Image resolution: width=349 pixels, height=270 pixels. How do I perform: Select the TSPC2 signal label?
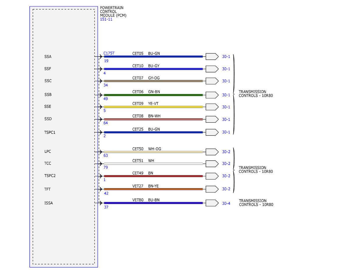point(50,176)
